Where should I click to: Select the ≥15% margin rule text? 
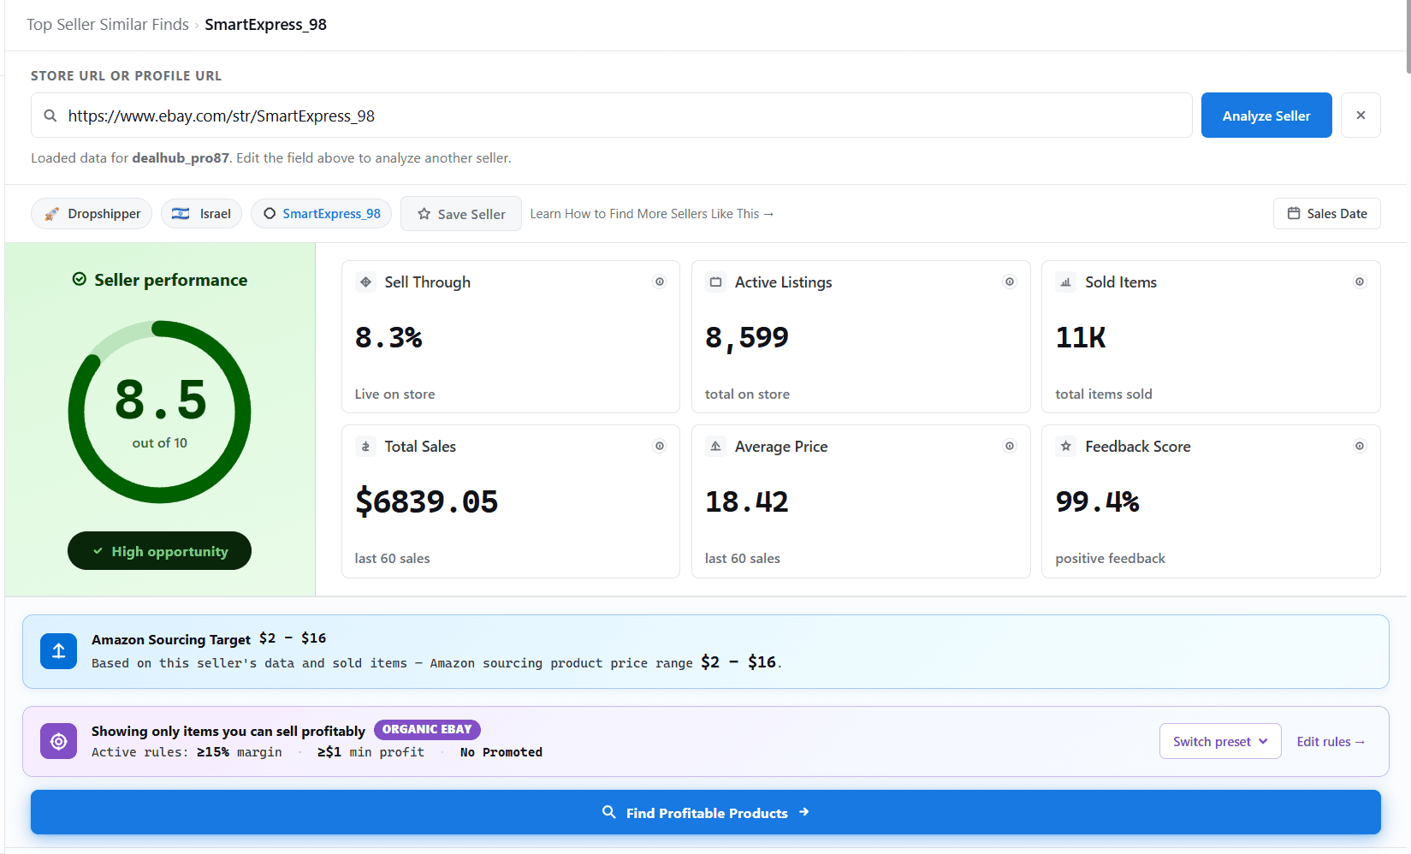pos(240,752)
